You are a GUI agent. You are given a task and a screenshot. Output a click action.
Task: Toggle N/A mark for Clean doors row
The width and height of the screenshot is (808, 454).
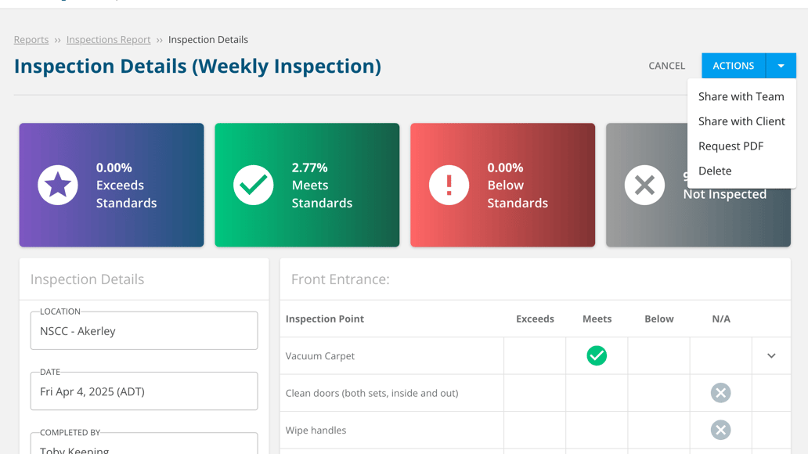click(720, 393)
